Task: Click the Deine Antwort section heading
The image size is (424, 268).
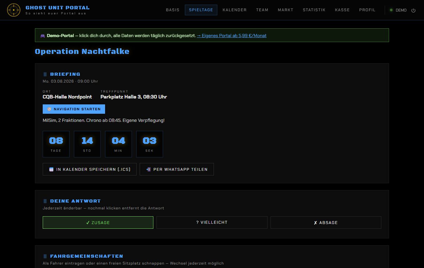Action: (x=75, y=201)
